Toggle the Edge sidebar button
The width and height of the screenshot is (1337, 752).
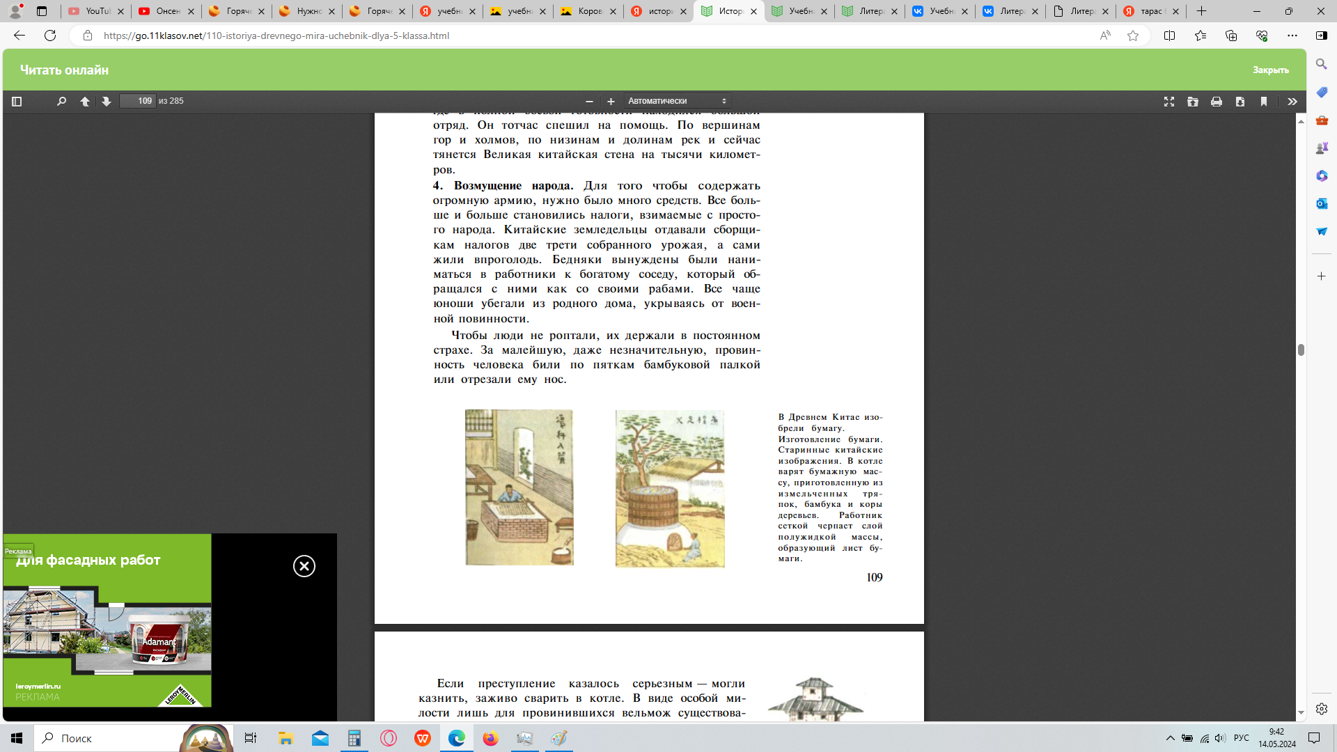pyautogui.click(x=1321, y=36)
